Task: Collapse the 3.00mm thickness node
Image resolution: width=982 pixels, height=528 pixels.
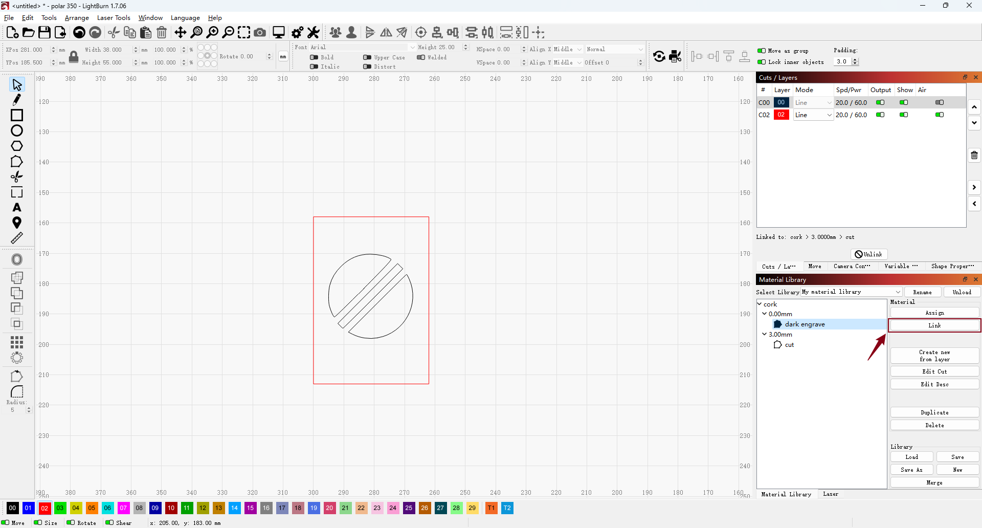Action: pos(765,334)
